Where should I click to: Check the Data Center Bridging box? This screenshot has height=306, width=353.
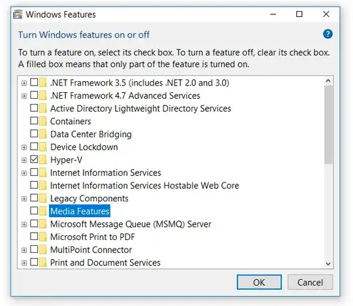coord(34,133)
